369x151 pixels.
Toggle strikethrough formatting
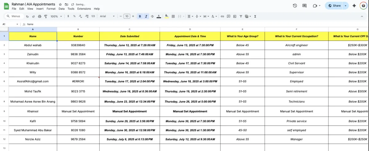[x=152, y=16]
